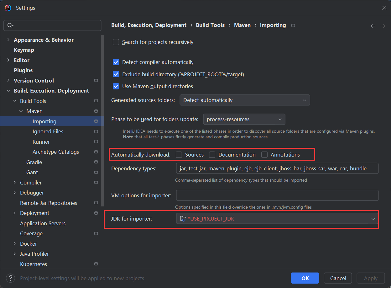Enable automatic download of Documentation
The image size is (391, 288).
coord(212,155)
